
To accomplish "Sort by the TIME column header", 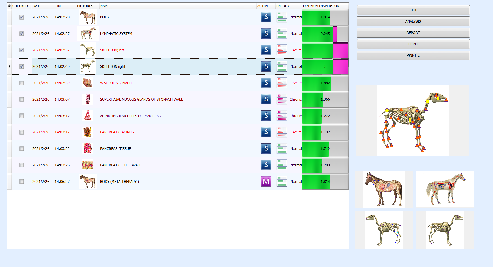I will (65, 6).
